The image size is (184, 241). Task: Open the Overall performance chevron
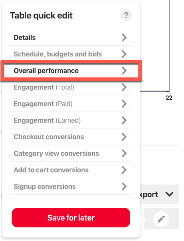(x=124, y=71)
